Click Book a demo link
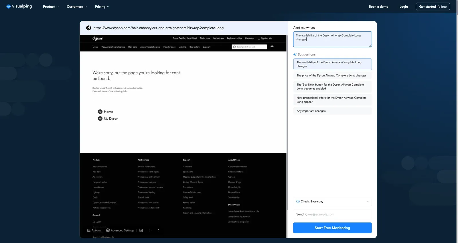Viewport: 458px width, 243px height. [x=378, y=7]
